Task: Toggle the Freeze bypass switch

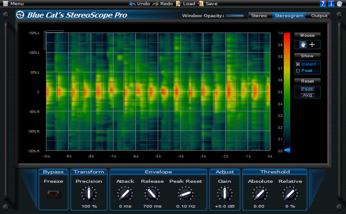Action: [54, 194]
